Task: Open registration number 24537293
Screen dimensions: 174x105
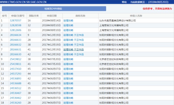Action: pyautogui.click(x=15, y=74)
